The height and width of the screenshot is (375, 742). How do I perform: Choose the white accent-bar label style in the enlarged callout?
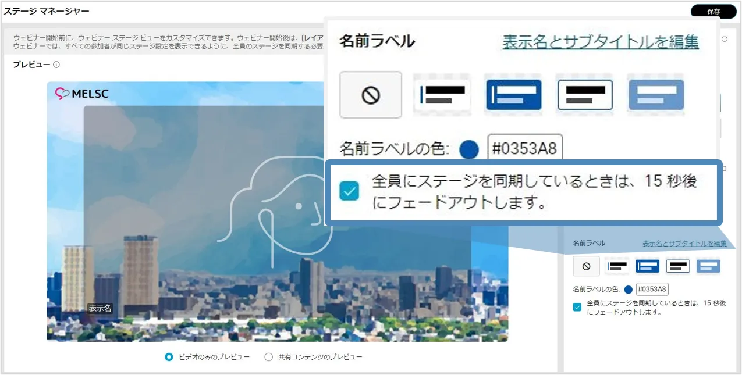point(442,95)
